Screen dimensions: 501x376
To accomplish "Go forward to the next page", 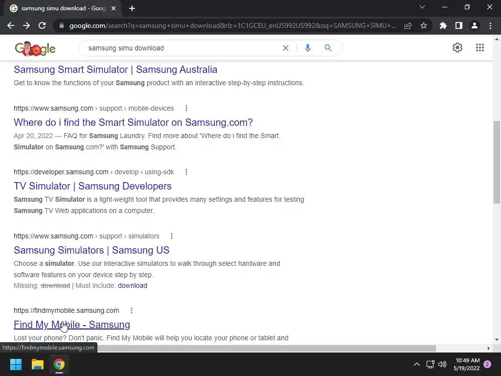I will tap(26, 25).
